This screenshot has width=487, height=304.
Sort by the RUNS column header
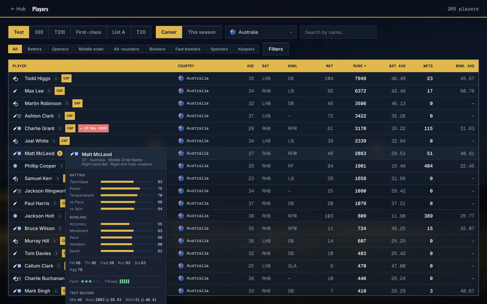pos(359,66)
